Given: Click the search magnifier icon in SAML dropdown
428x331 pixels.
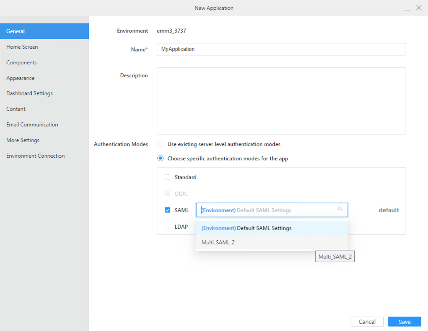Looking at the screenshot, I should 340,209.
